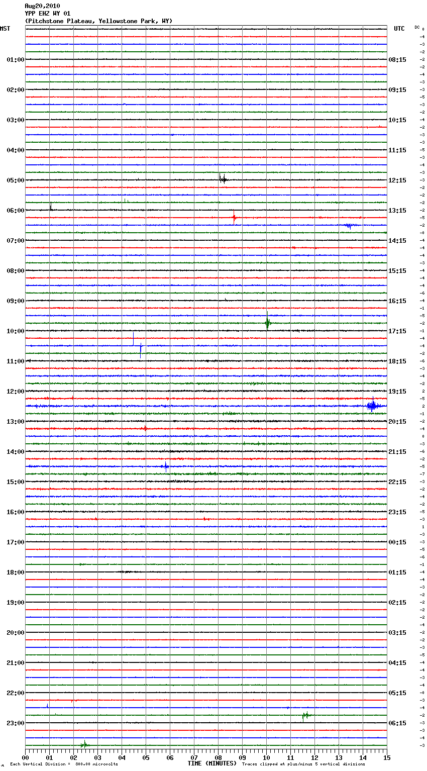Click the MST axis label
The height and width of the screenshot is (771, 427).
tap(5, 29)
